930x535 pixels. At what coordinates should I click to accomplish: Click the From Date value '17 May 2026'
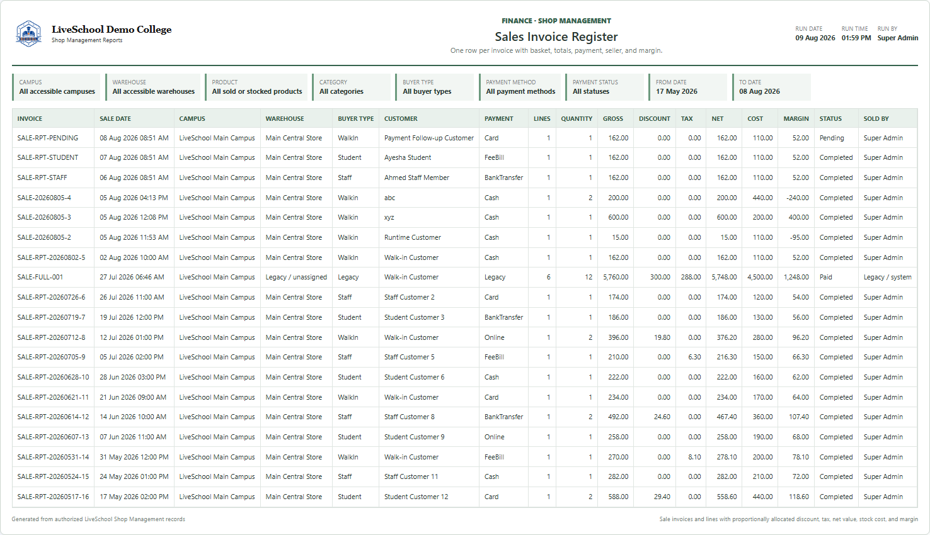[677, 91]
